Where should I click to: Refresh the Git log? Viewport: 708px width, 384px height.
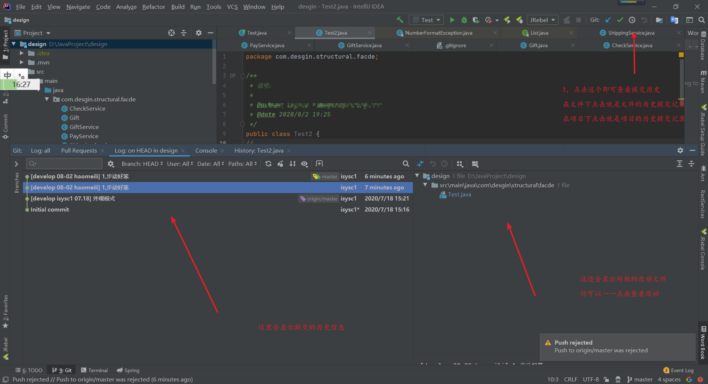click(268, 164)
